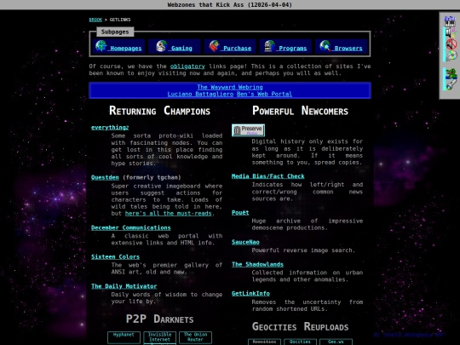Click the flashlight icon in sidebar
This screenshot has width=460, height=345.
(x=451, y=85)
